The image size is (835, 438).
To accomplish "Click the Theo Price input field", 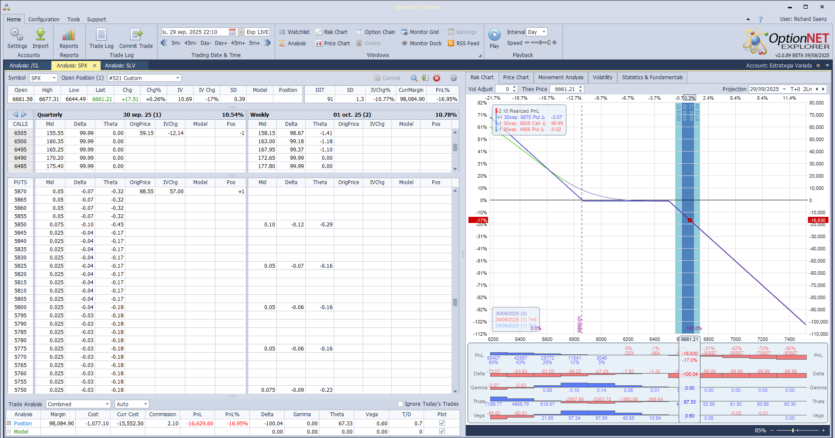I will (563, 89).
